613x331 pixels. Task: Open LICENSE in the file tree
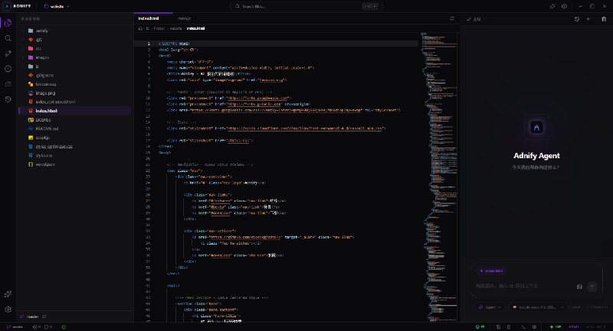pyautogui.click(x=74, y=120)
